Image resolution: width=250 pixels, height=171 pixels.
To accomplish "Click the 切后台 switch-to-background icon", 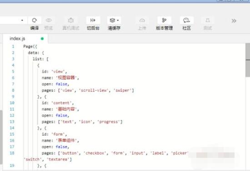I will 93,20.
